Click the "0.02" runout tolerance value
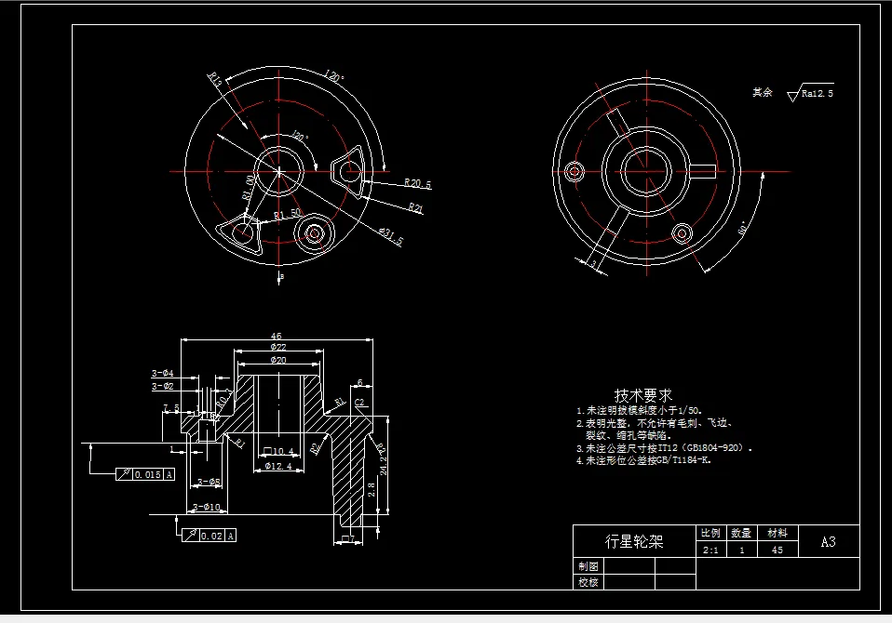892x623 pixels. coord(211,536)
